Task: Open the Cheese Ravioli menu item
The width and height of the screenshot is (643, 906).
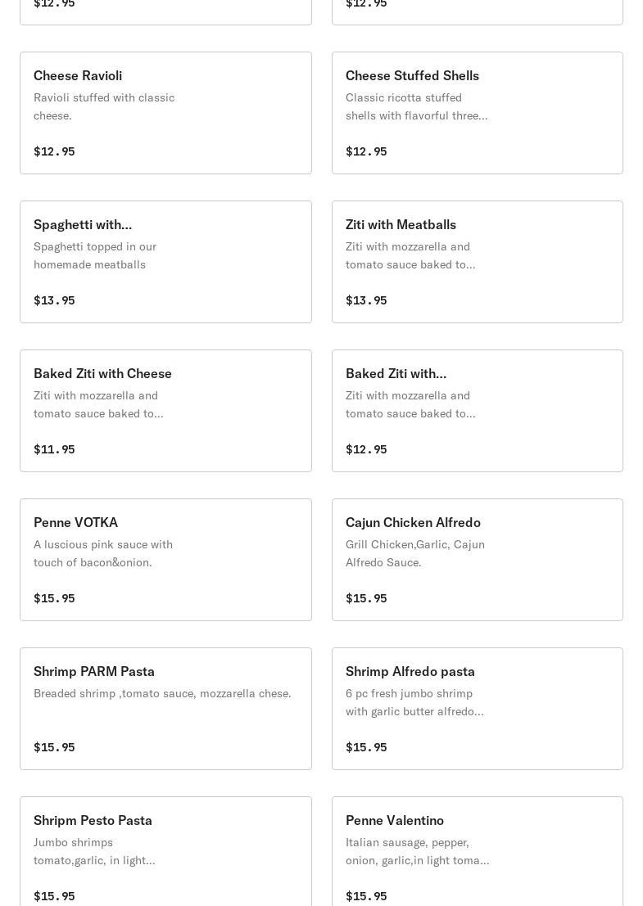Action: pos(78,75)
